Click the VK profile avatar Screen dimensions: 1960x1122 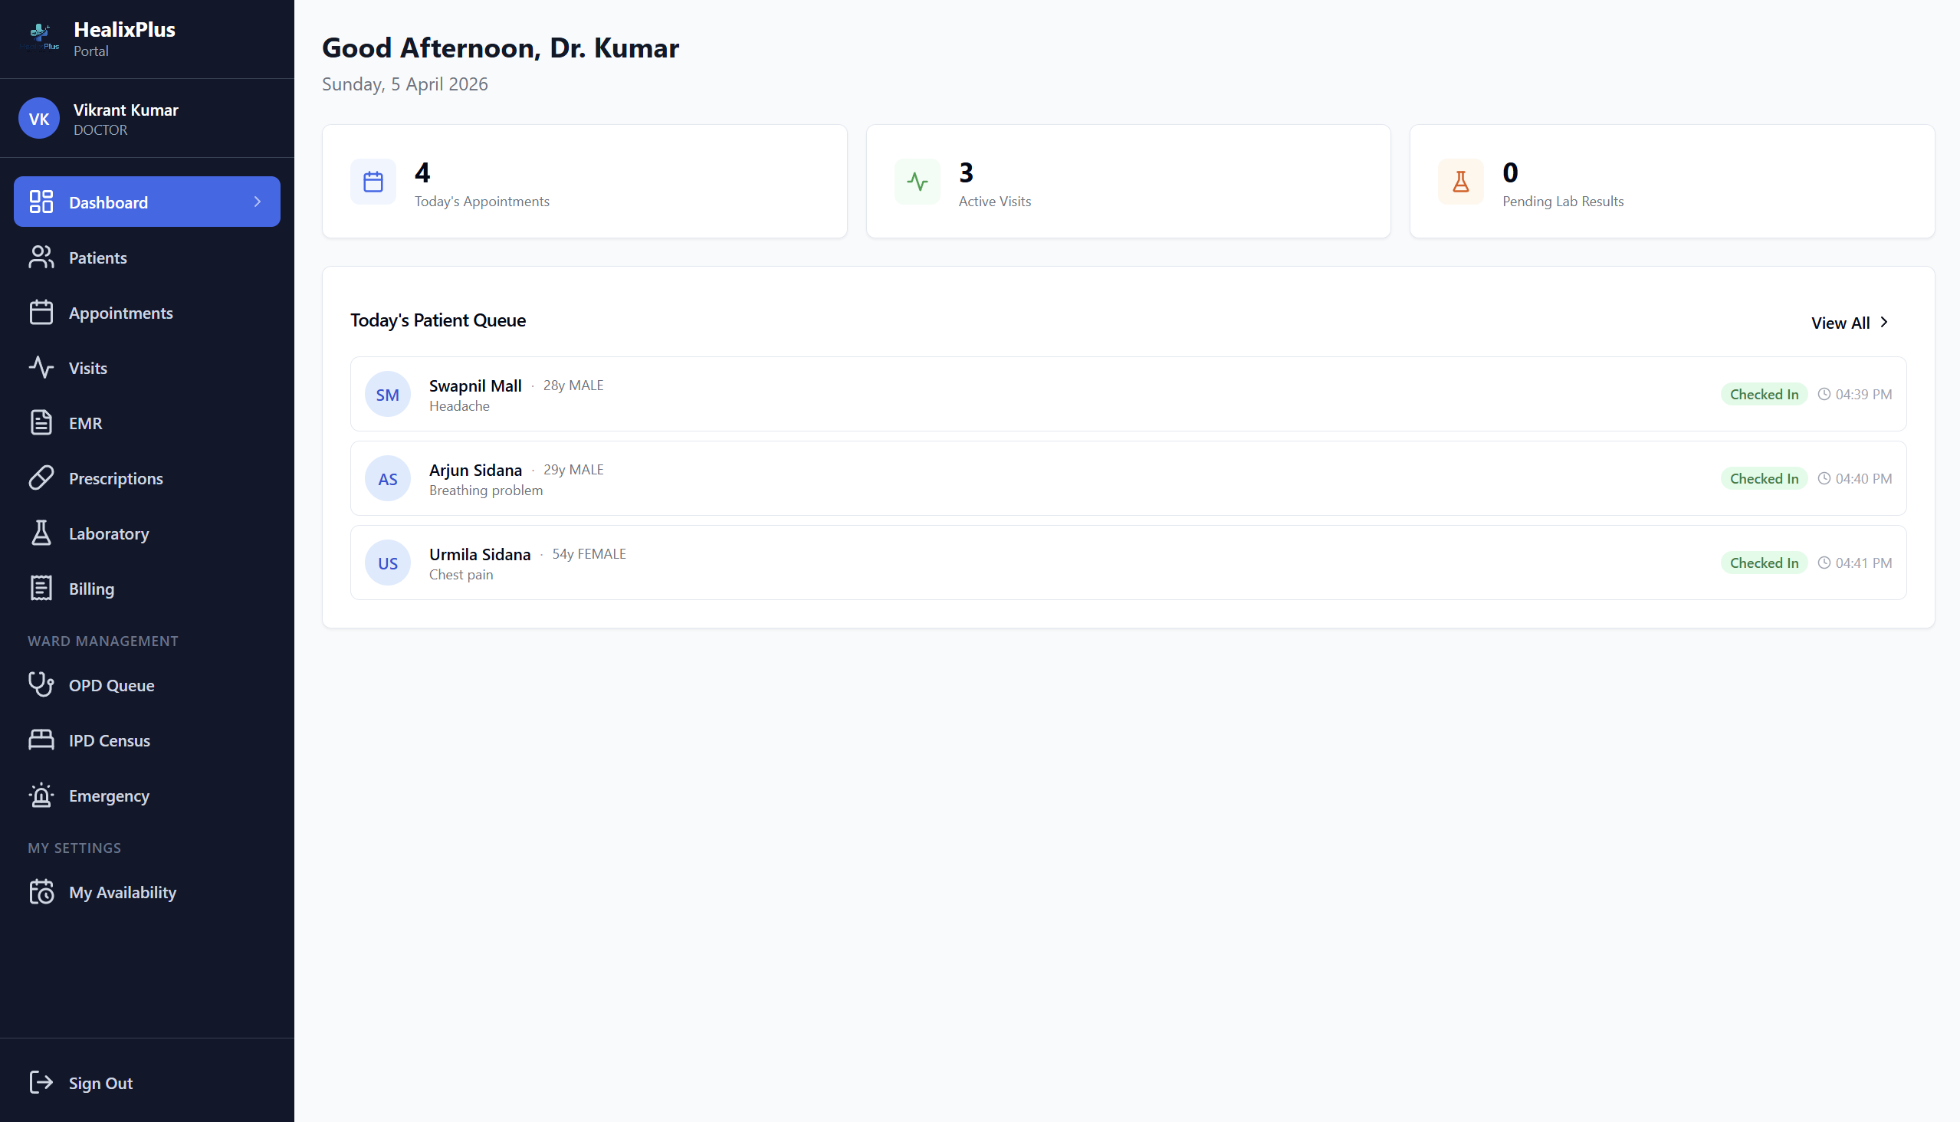(x=38, y=118)
